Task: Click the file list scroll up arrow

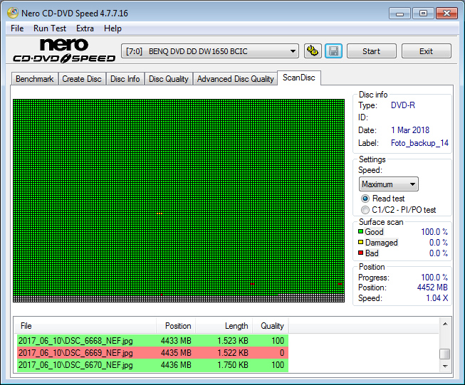Action: coord(445,324)
